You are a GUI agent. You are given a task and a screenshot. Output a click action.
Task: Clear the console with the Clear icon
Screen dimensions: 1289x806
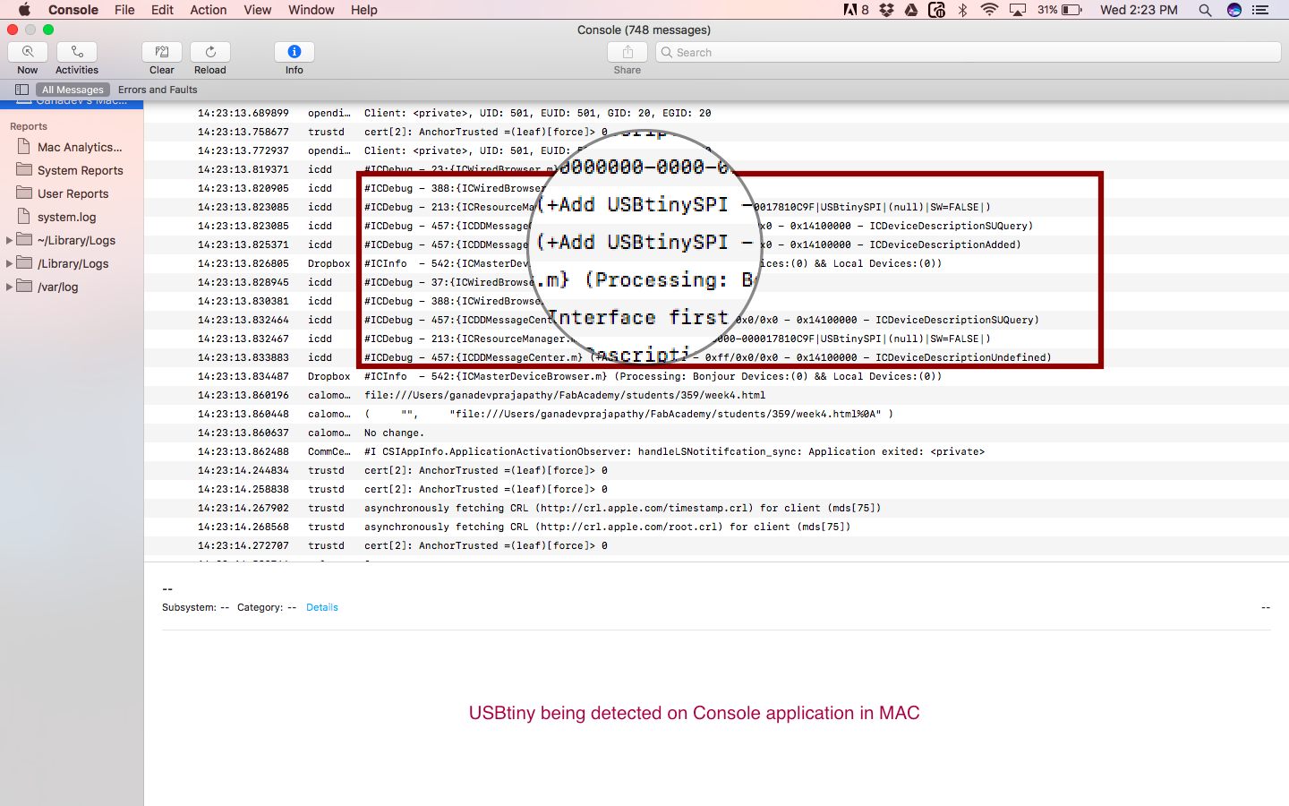(162, 52)
